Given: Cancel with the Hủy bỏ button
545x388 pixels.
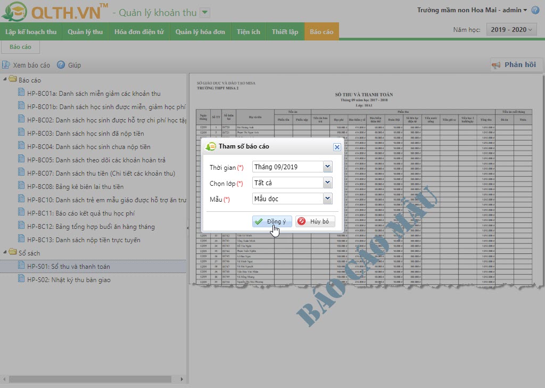Looking at the screenshot, I should pos(315,221).
